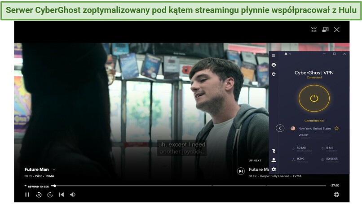Image resolution: width=362 pixels, height=204 pixels.
Task: Click the IKEv2 protocol indicator
Action: point(300,159)
